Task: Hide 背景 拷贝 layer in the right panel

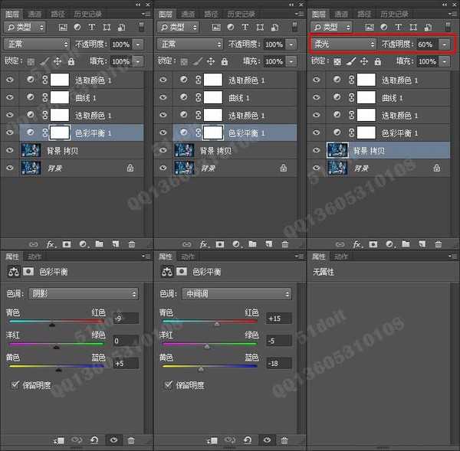Action: coord(316,149)
